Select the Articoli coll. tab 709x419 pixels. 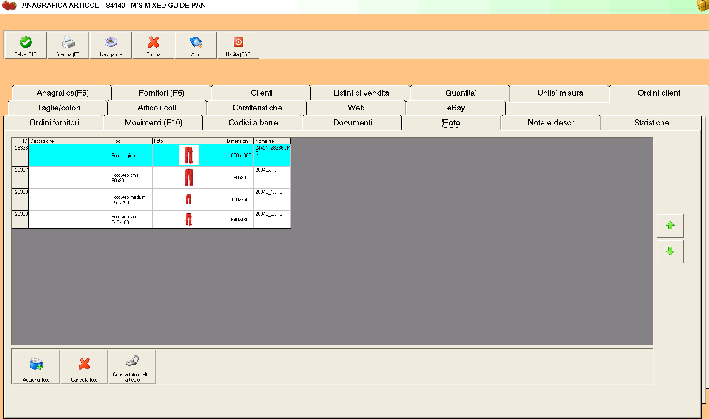pos(158,108)
